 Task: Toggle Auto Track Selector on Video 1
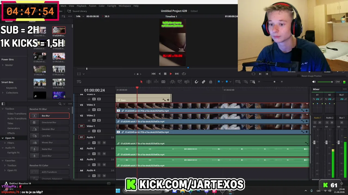pos(94,131)
